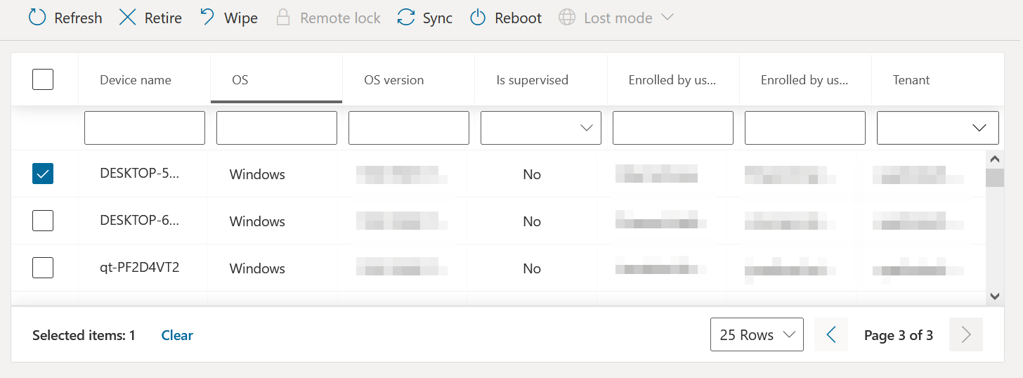The width and height of the screenshot is (1023, 378).
Task: Click the Retire device X icon
Action: [127, 18]
